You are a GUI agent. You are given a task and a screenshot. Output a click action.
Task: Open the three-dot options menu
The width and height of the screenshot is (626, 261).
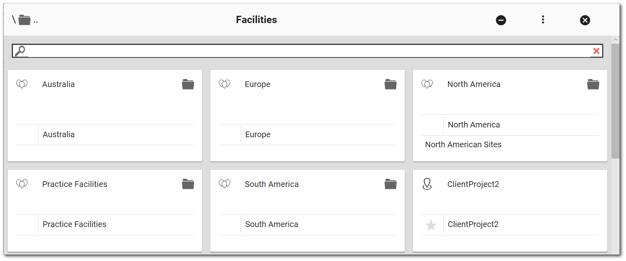543,20
